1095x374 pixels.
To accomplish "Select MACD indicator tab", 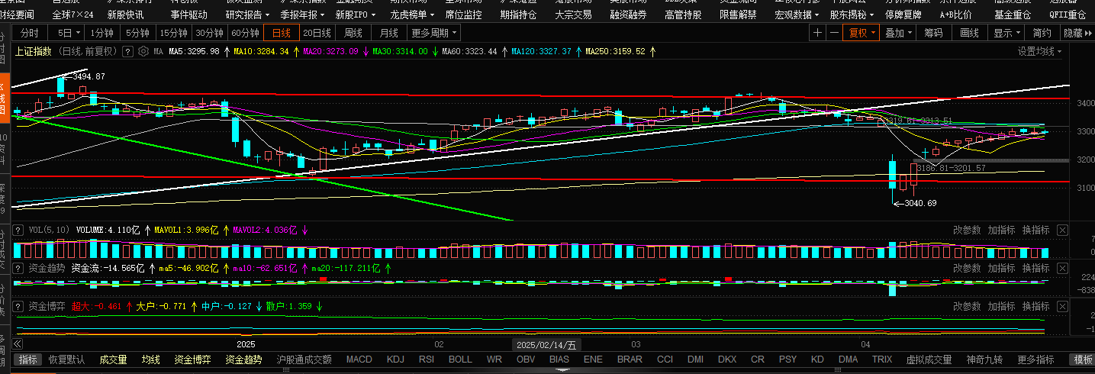I will tap(359, 359).
